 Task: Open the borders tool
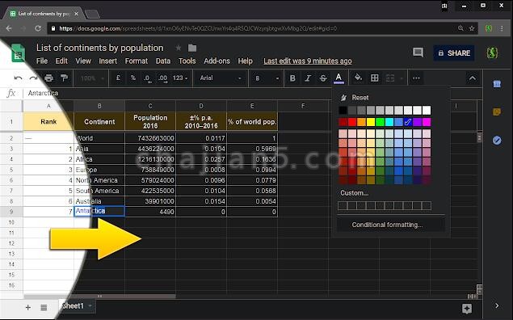coord(374,78)
